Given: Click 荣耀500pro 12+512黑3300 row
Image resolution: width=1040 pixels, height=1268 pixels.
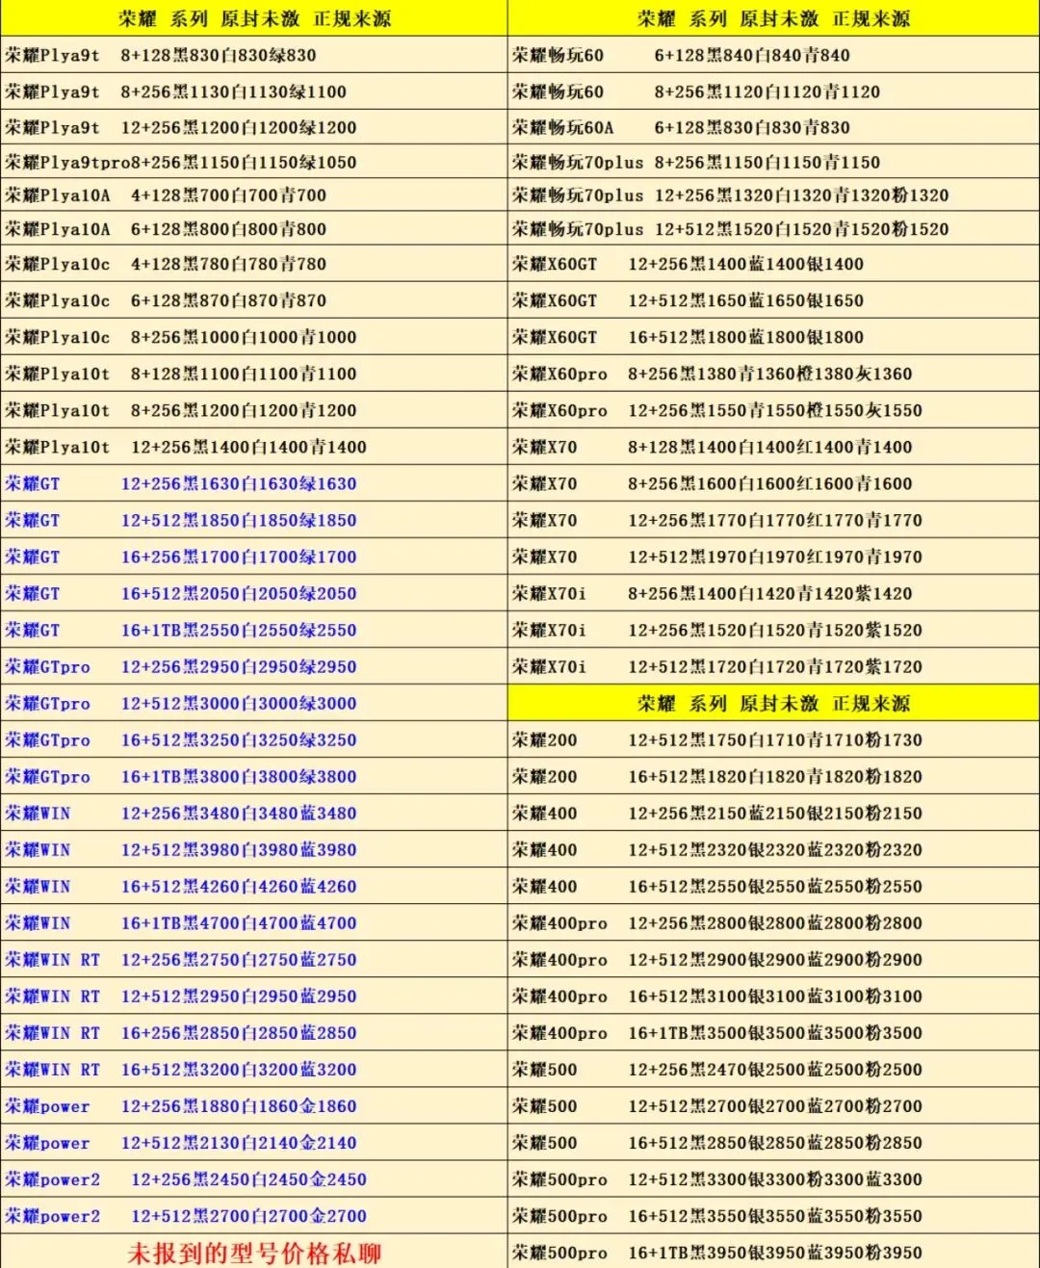Looking at the screenshot, I should point(773,1179).
